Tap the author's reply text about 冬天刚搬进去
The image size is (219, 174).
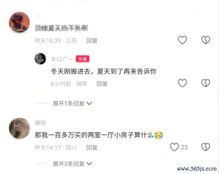click(x=103, y=71)
